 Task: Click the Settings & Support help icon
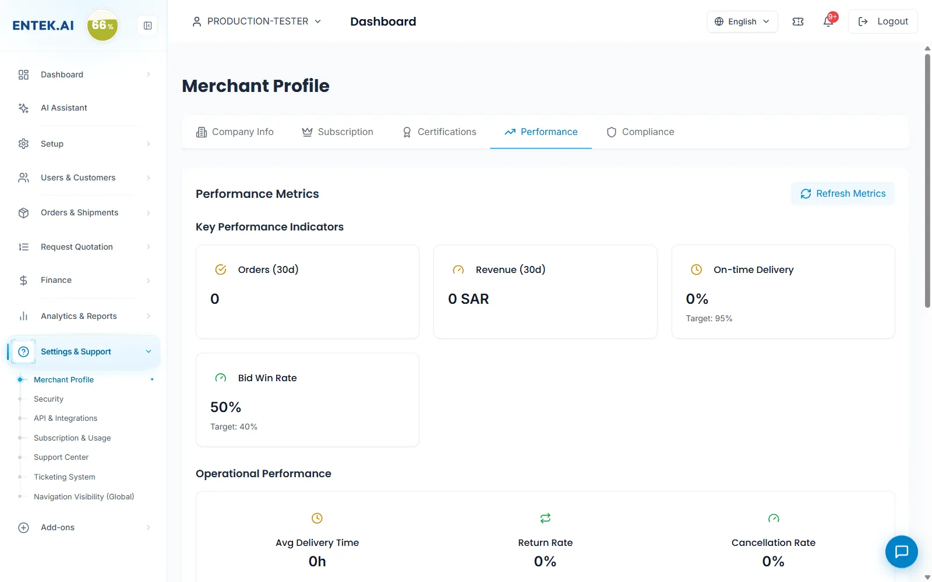(23, 352)
